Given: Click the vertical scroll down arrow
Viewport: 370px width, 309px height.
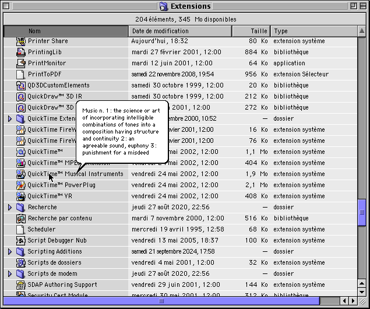Looking at the screenshot, I should point(362,292).
